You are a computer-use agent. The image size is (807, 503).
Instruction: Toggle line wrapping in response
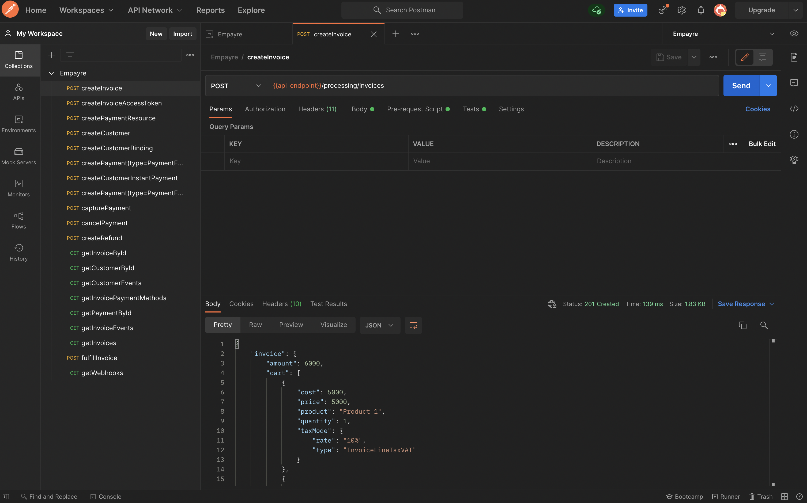click(413, 325)
